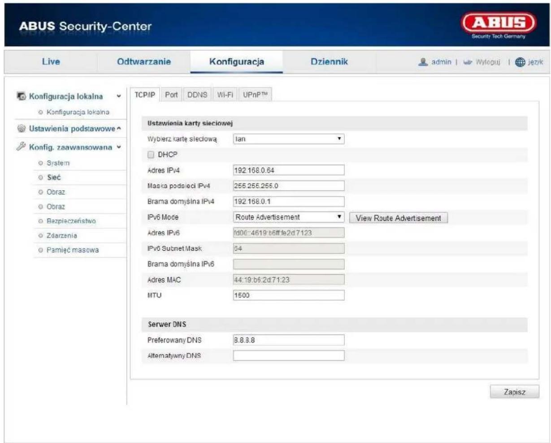Select the TCP/IP tab
Screen dimensions: 551x443
(144, 95)
